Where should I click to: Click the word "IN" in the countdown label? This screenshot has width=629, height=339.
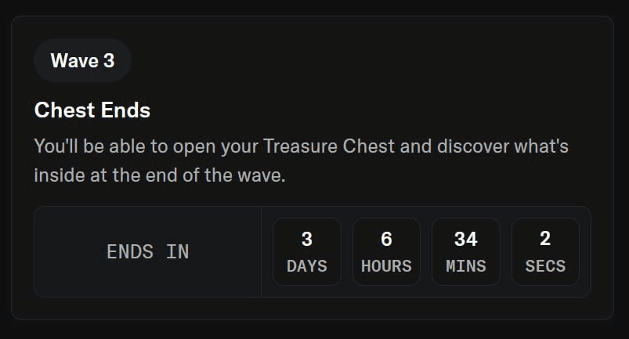177,251
